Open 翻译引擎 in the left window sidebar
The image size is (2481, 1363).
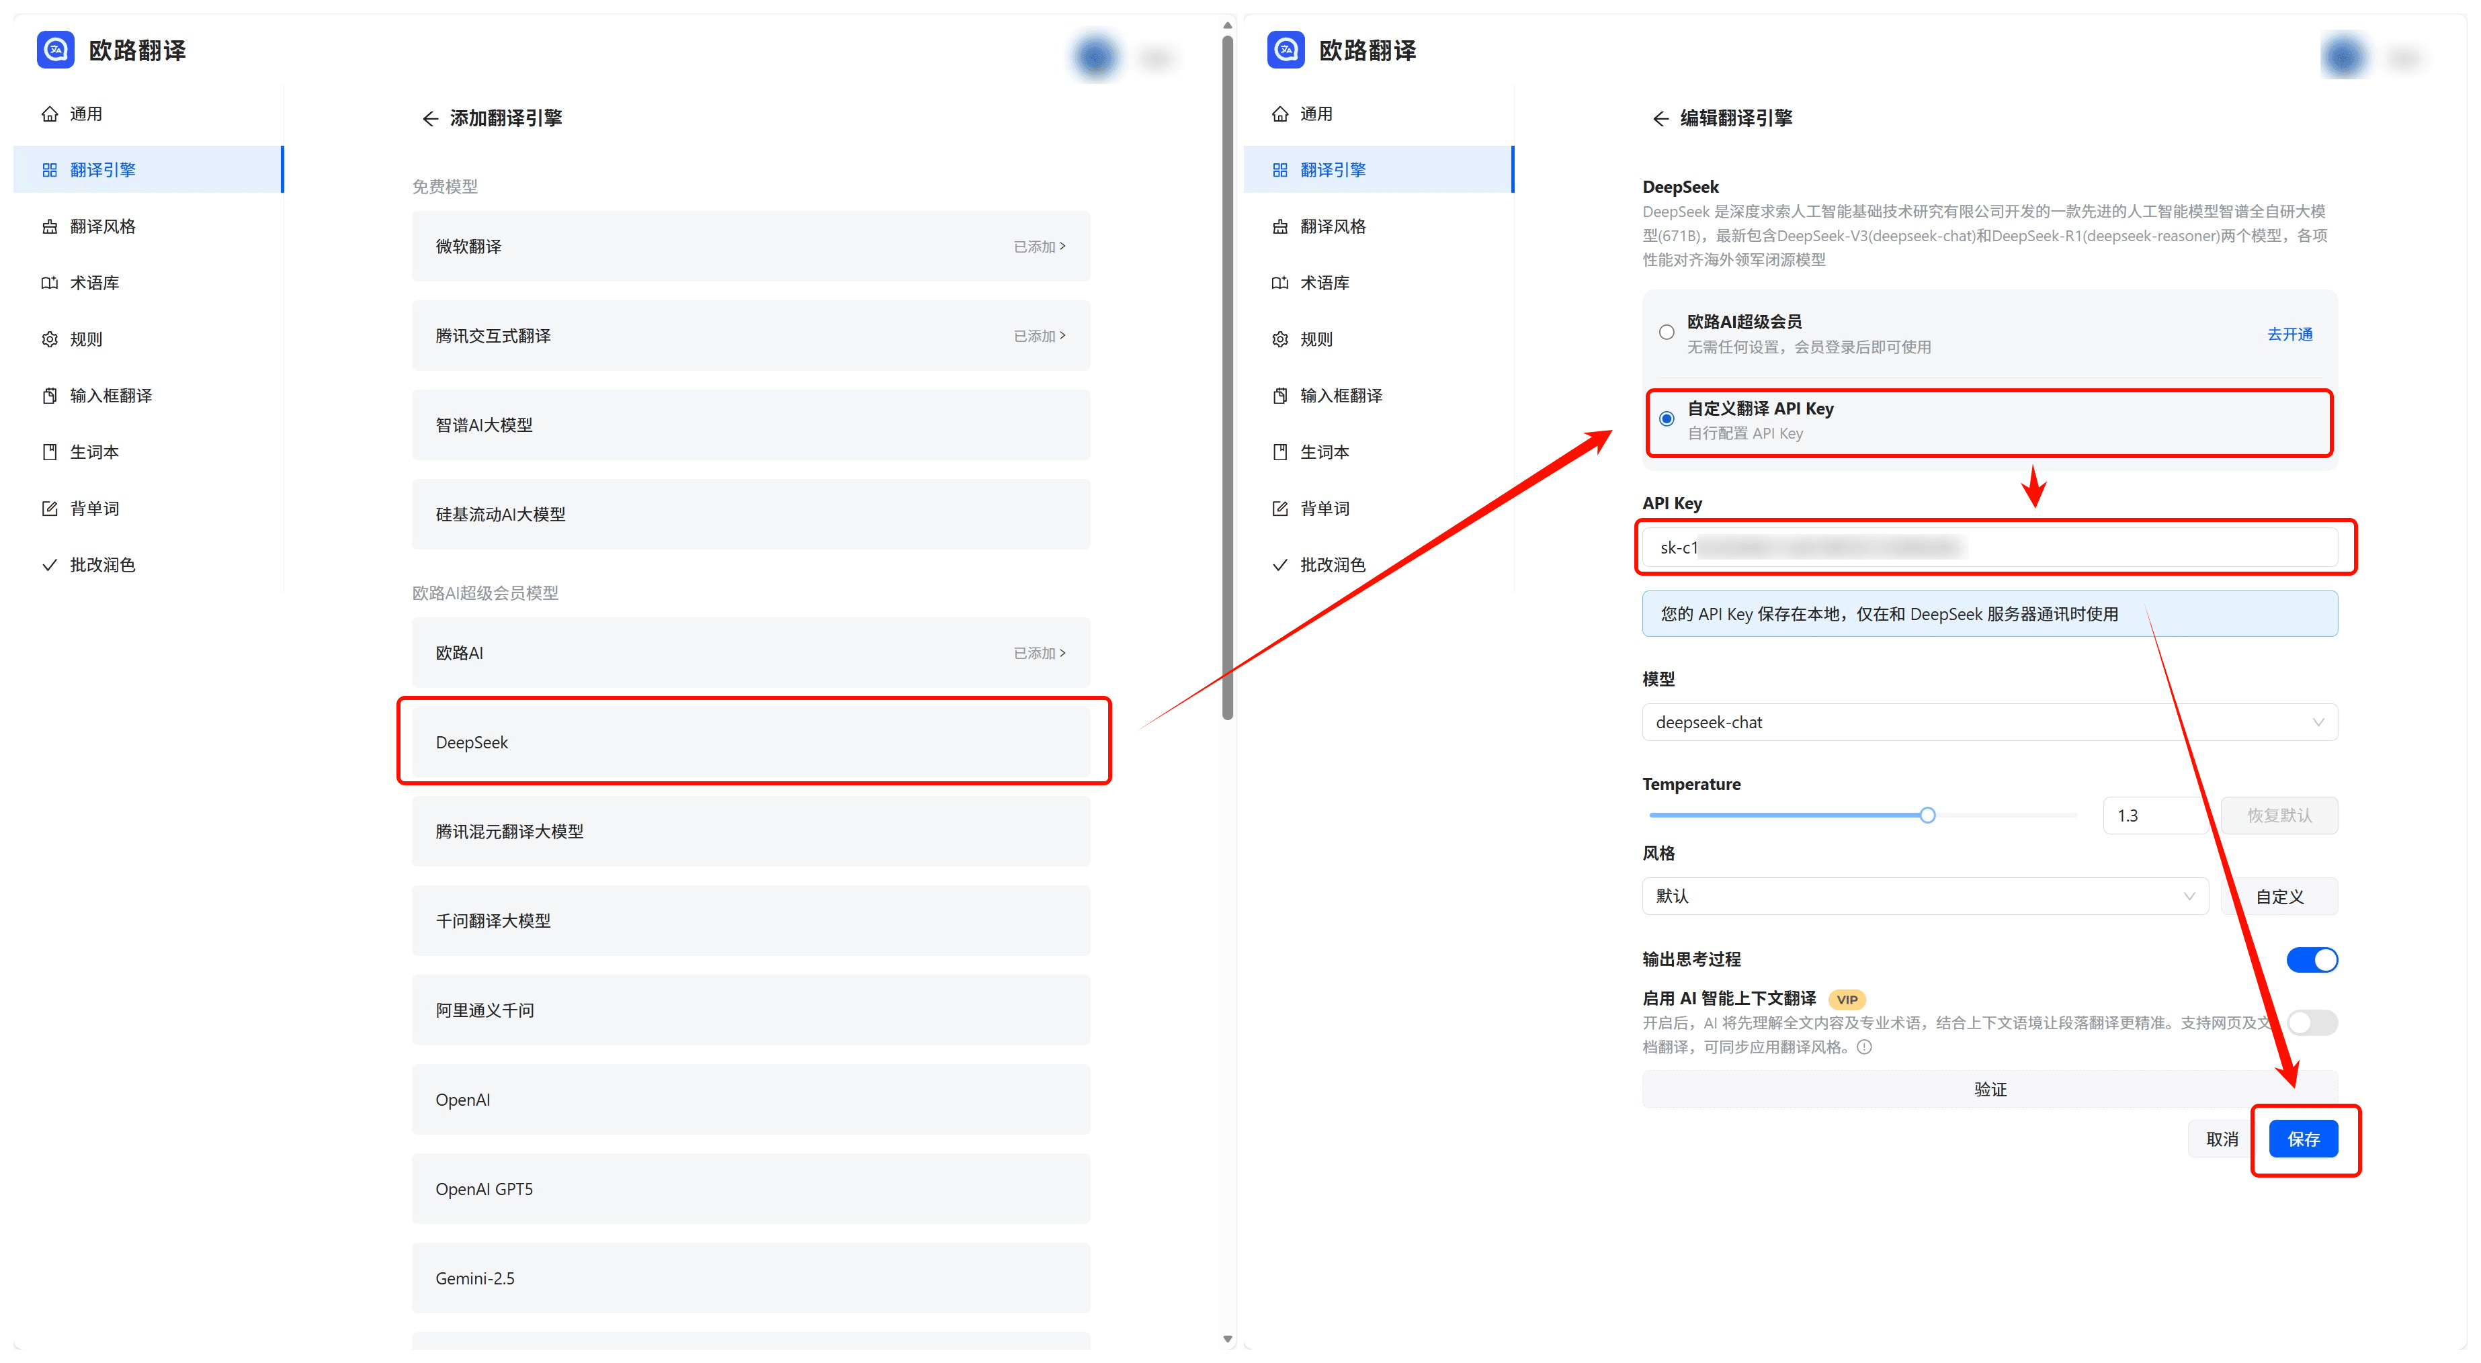[149, 169]
